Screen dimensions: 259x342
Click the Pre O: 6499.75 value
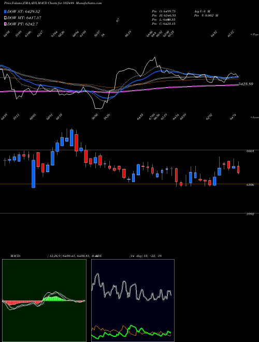pyautogui.click(x=164, y=11)
